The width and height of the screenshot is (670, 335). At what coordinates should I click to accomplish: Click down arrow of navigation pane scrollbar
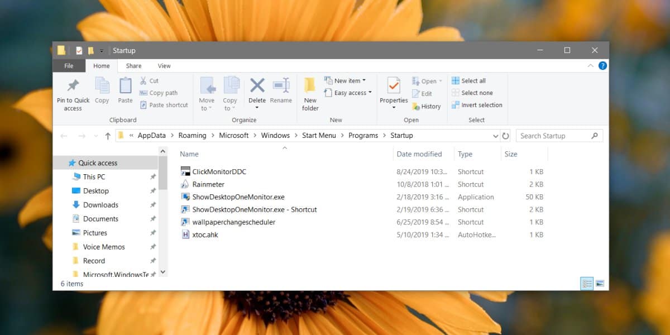[162, 272]
